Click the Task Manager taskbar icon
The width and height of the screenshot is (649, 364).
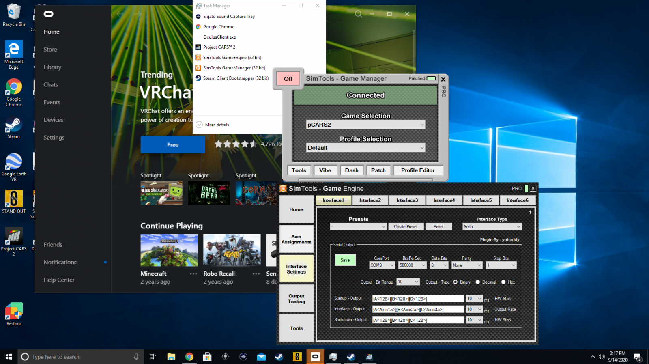333,357
